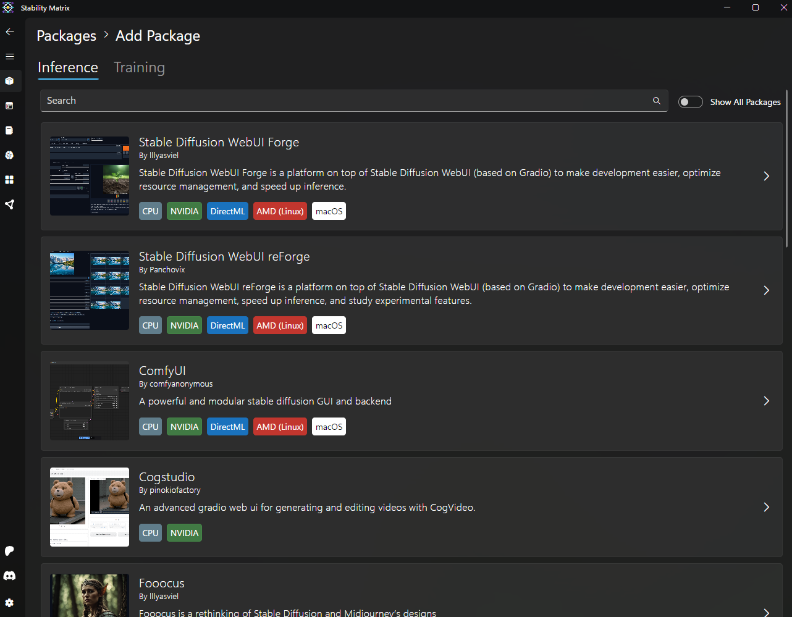Screen dimensions: 792x617
Task: Select the Stable Diffusion WebUI Forge title
Action: pos(219,142)
